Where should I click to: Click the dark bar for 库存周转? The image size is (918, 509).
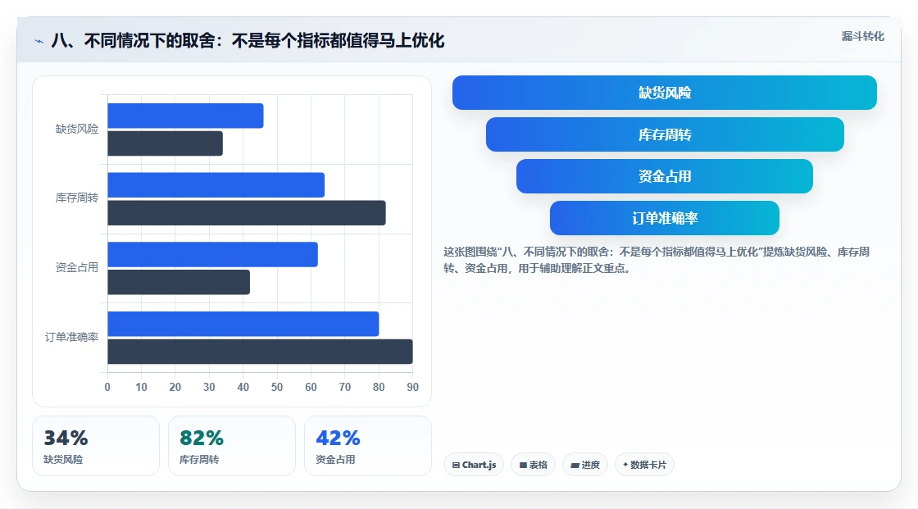[x=247, y=212]
